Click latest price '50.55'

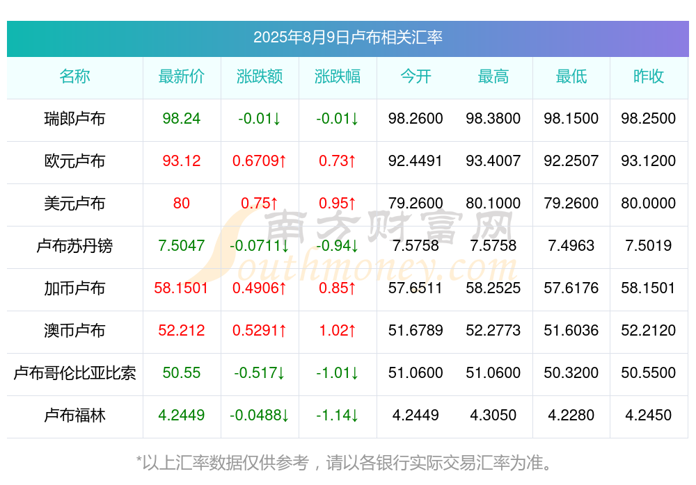point(181,373)
